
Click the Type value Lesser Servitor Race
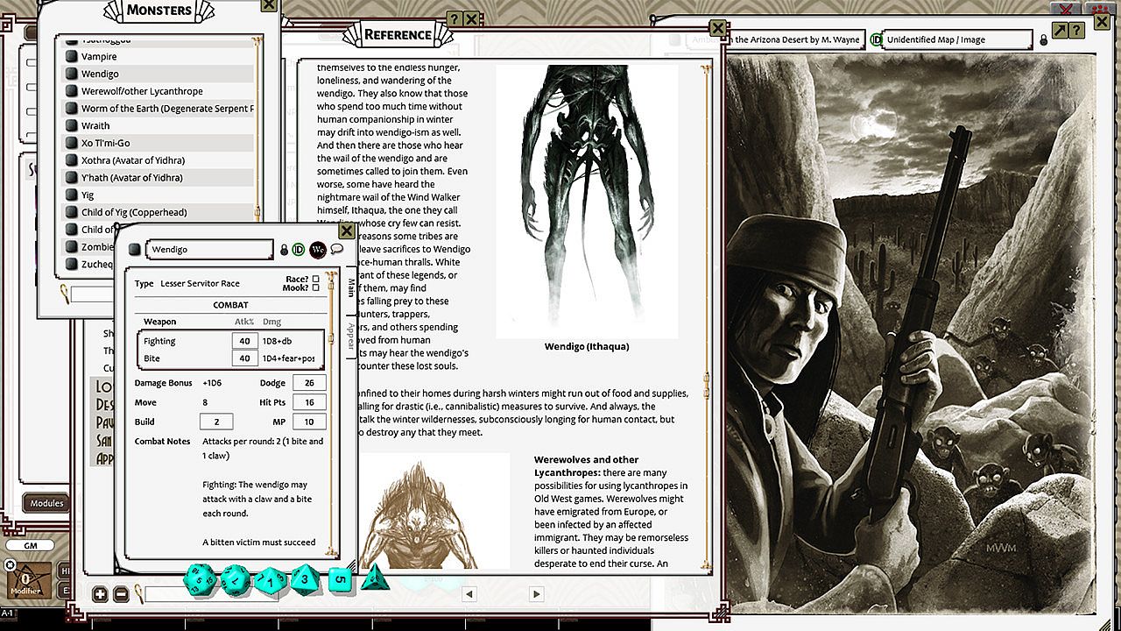coord(200,284)
